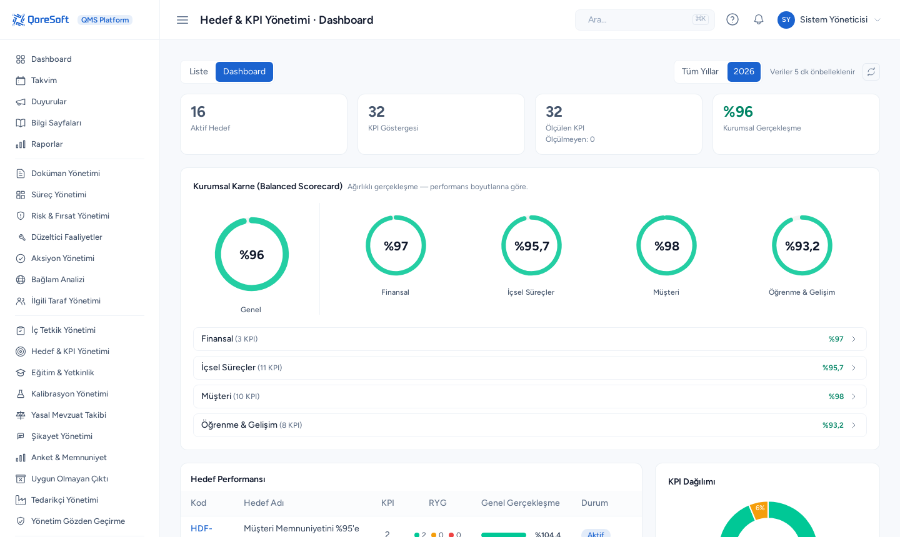Click the İçsel Süreçler %95,7 ring

click(x=531, y=245)
